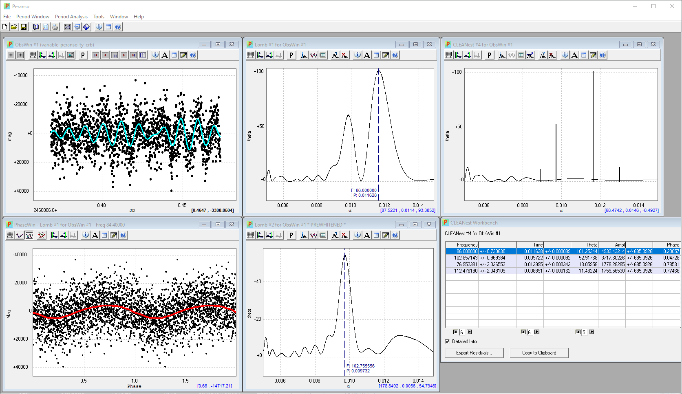Click the info icon in Lomb #1 toolbar

(358, 55)
